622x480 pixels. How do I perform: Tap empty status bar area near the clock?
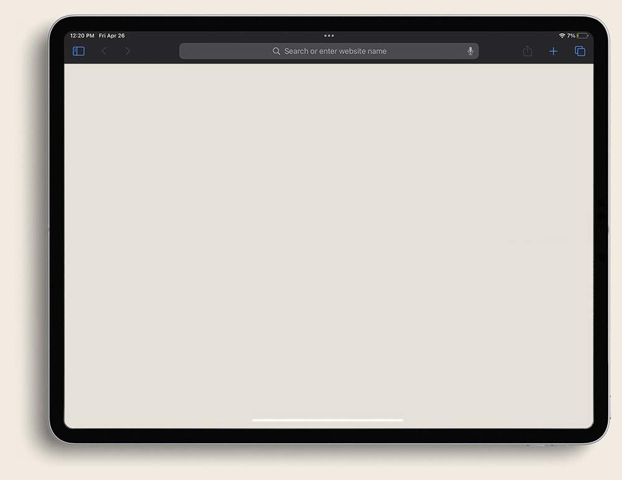tap(187, 36)
